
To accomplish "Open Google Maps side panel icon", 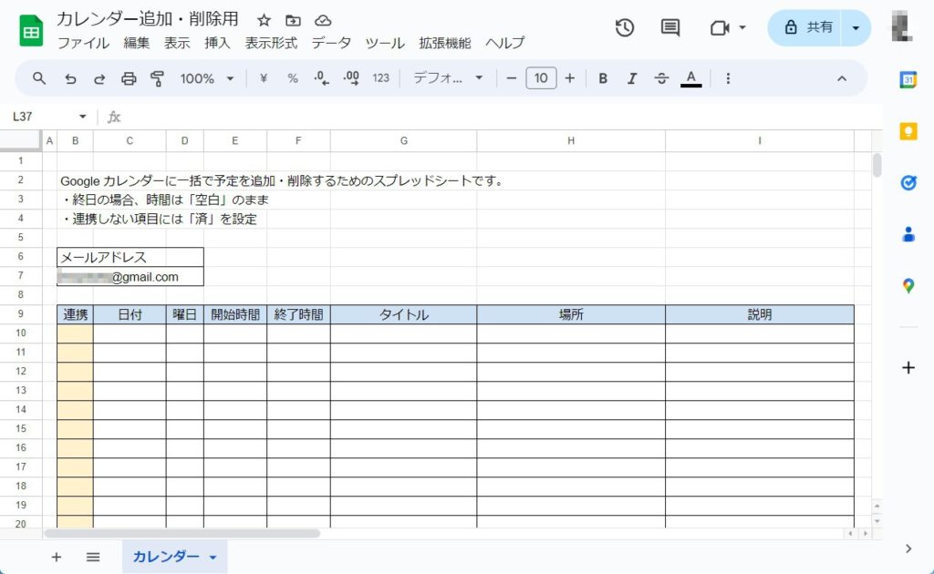I will [908, 285].
